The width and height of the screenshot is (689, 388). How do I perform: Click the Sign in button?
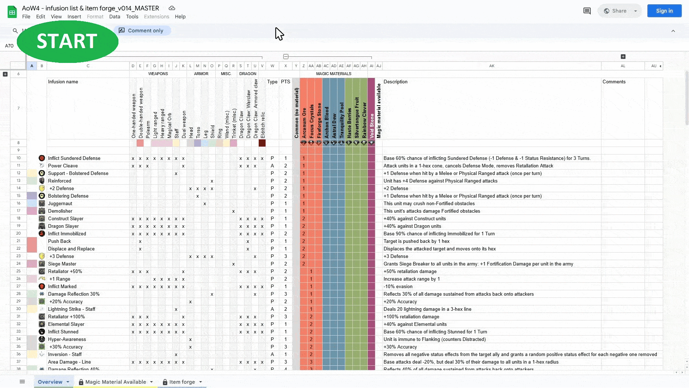pos(664,11)
